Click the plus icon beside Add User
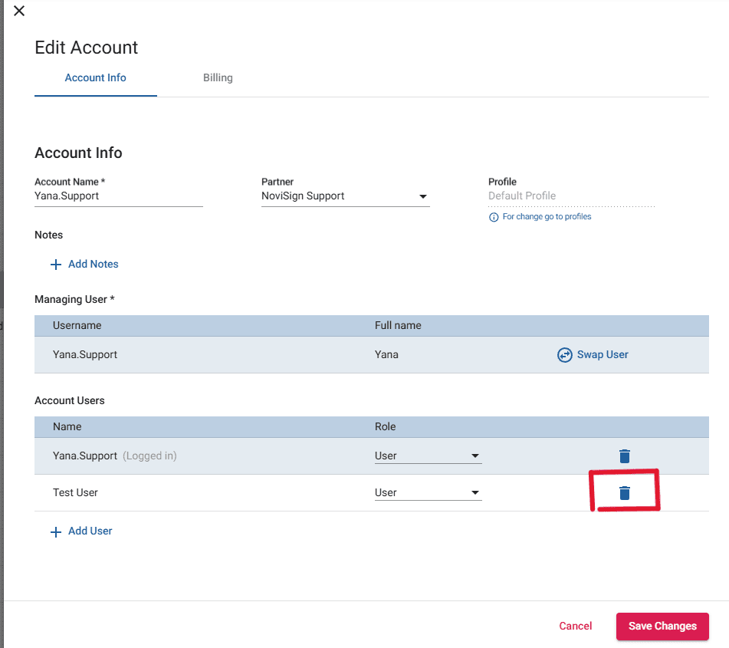729x648 pixels. click(x=55, y=531)
